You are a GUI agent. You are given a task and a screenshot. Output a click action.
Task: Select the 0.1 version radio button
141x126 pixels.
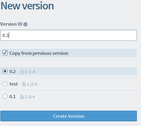click(x=5, y=96)
